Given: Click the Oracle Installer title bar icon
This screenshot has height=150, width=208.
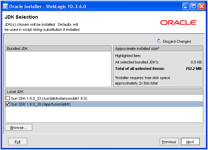Looking at the screenshot, I should (x=5, y=6).
